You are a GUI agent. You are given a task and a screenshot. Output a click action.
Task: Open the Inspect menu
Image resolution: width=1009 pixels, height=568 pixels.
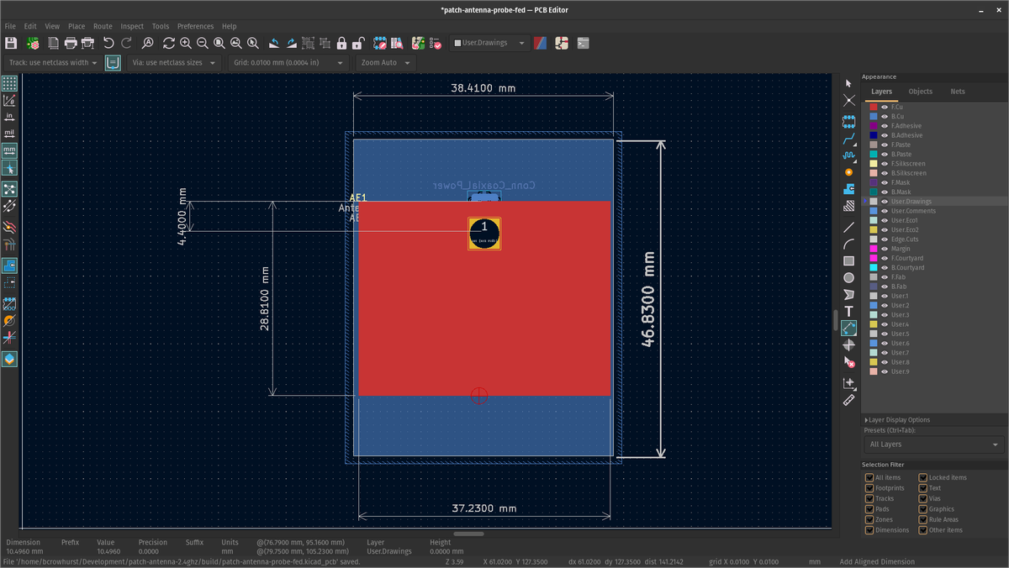point(132,26)
